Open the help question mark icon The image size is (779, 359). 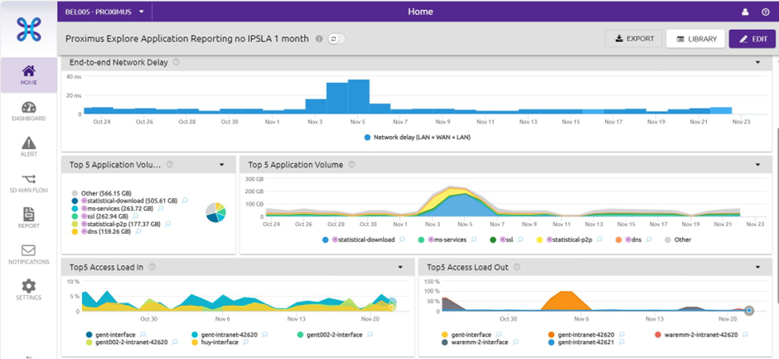[x=765, y=12]
